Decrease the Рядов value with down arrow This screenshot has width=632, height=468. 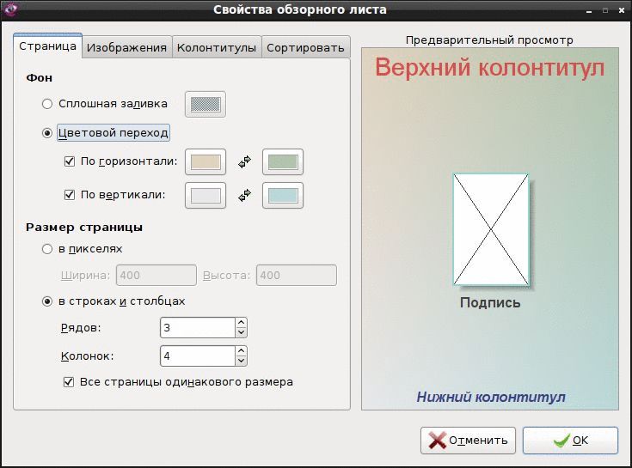(x=241, y=333)
